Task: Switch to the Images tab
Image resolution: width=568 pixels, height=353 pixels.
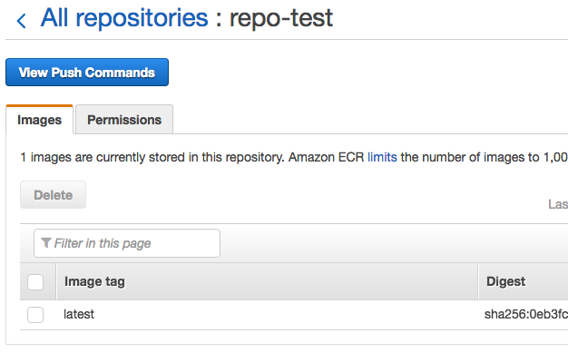Action: pyautogui.click(x=40, y=120)
